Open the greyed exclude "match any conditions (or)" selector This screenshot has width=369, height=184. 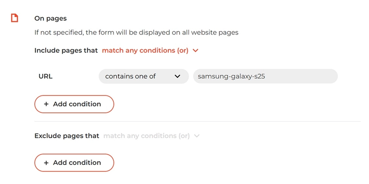pyautogui.click(x=151, y=136)
